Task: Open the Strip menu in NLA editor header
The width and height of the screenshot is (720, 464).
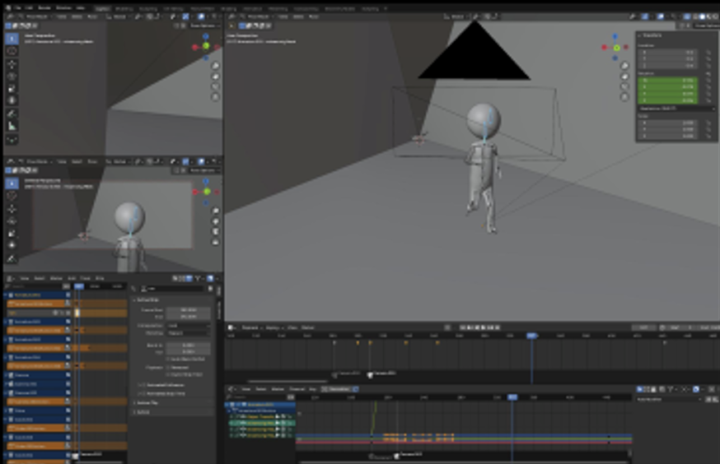Action: click(x=100, y=278)
